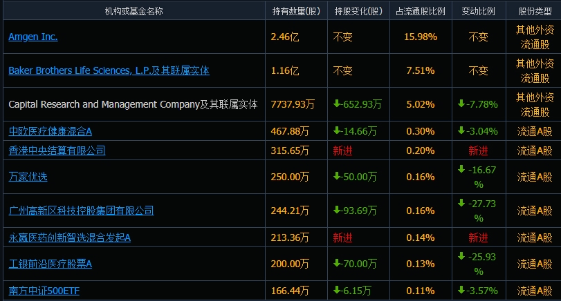This screenshot has width=561, height=301.
Task: Click the 机构或基金名称 column header
Action: (x=134, y=12)
